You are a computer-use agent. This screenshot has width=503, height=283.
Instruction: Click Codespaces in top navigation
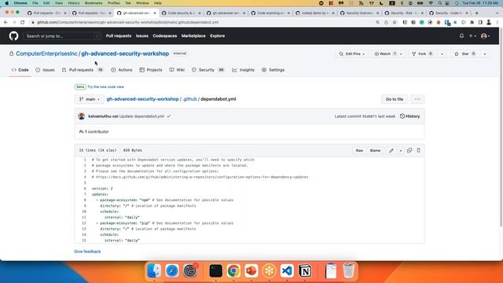[165, 36]
